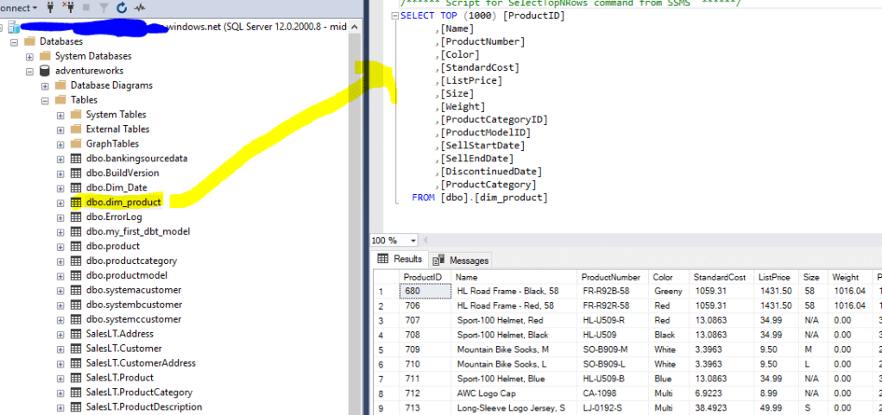Collapse the SELECT statement outline toggle
882x415 pixels.
[394, 16]
